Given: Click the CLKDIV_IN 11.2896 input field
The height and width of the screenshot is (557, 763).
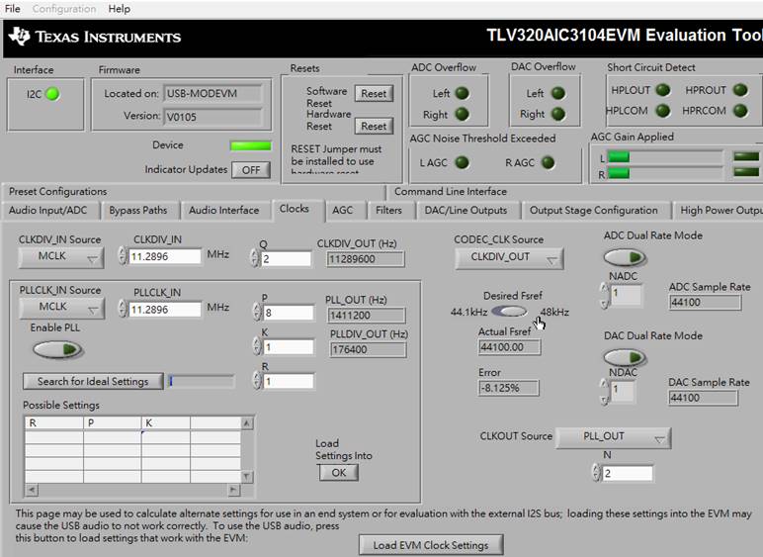Looking at the screenshot, I should (x=164, y=256).
